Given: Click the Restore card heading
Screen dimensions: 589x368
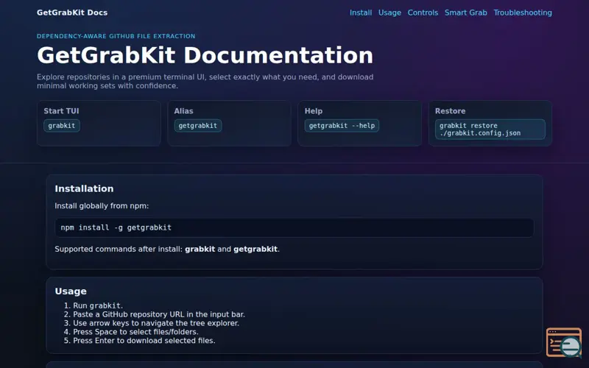Looking at the screenshot, I should pyautogui.click(x=450, y=111).
